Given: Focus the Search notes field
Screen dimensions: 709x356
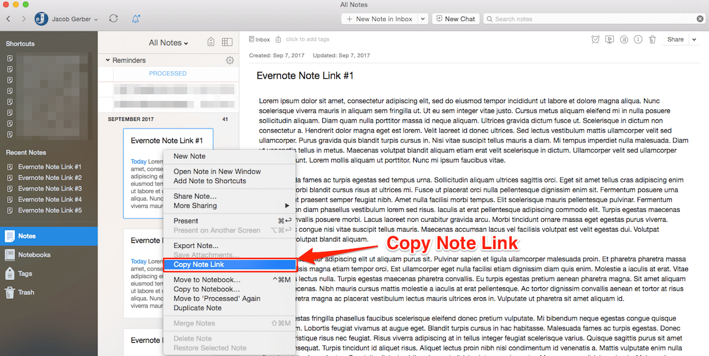Looking at the screenshot, I should 595,19.
